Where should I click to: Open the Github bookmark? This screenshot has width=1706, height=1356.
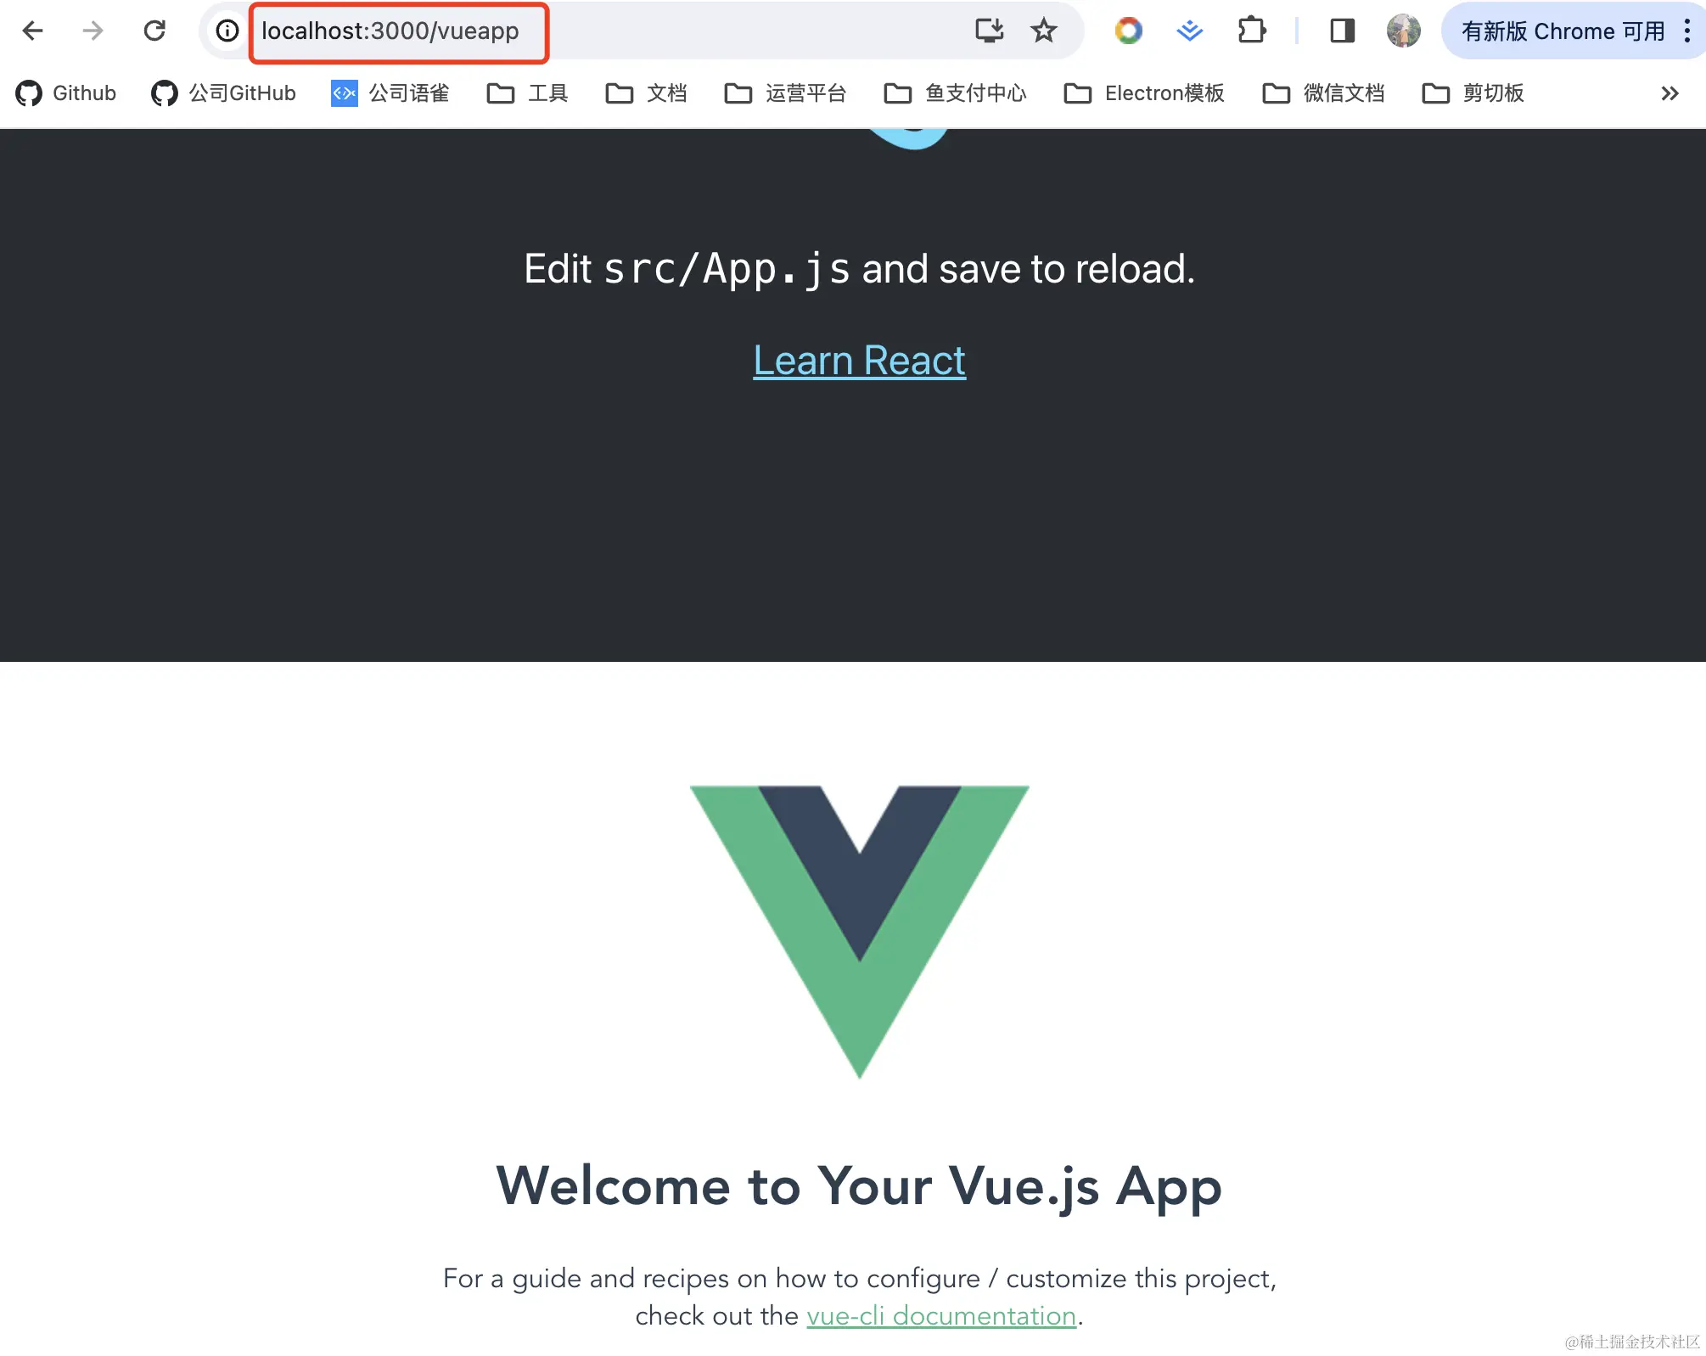(x=66, y=93)
